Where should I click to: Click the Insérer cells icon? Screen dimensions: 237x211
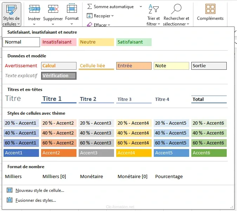click(34, 9)
